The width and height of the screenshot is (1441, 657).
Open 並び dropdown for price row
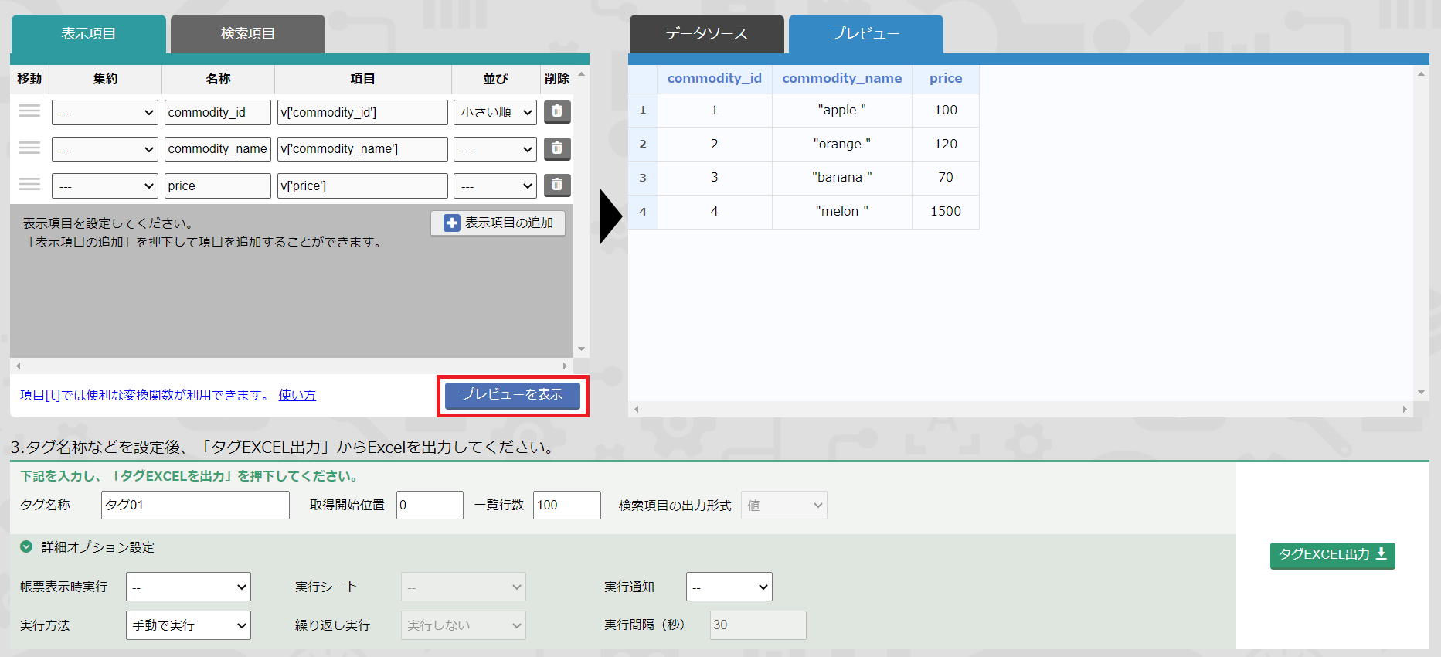tap(495, 186)
